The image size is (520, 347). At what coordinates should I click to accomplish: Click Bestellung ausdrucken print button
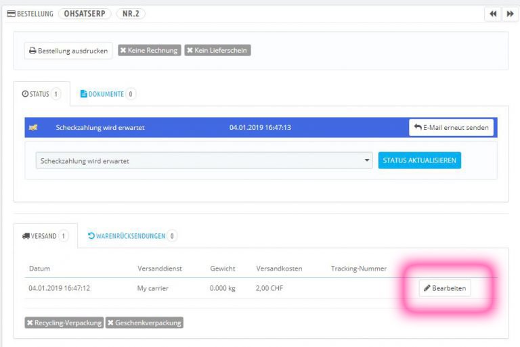pyautogui.click(x=68, y=51)
